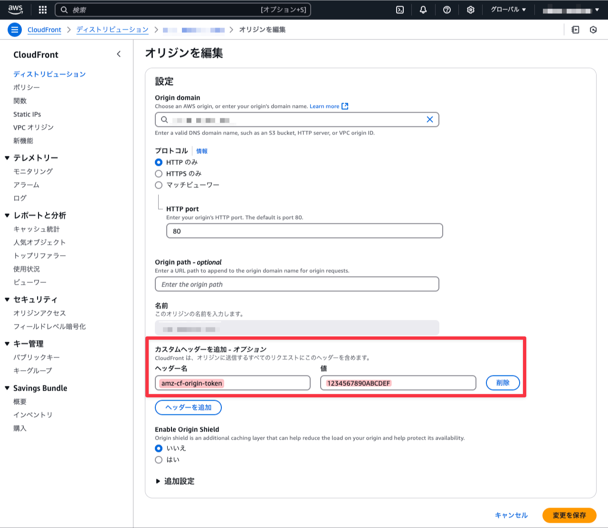Open ビューワー in the sidebar

[x=30, y=282]
